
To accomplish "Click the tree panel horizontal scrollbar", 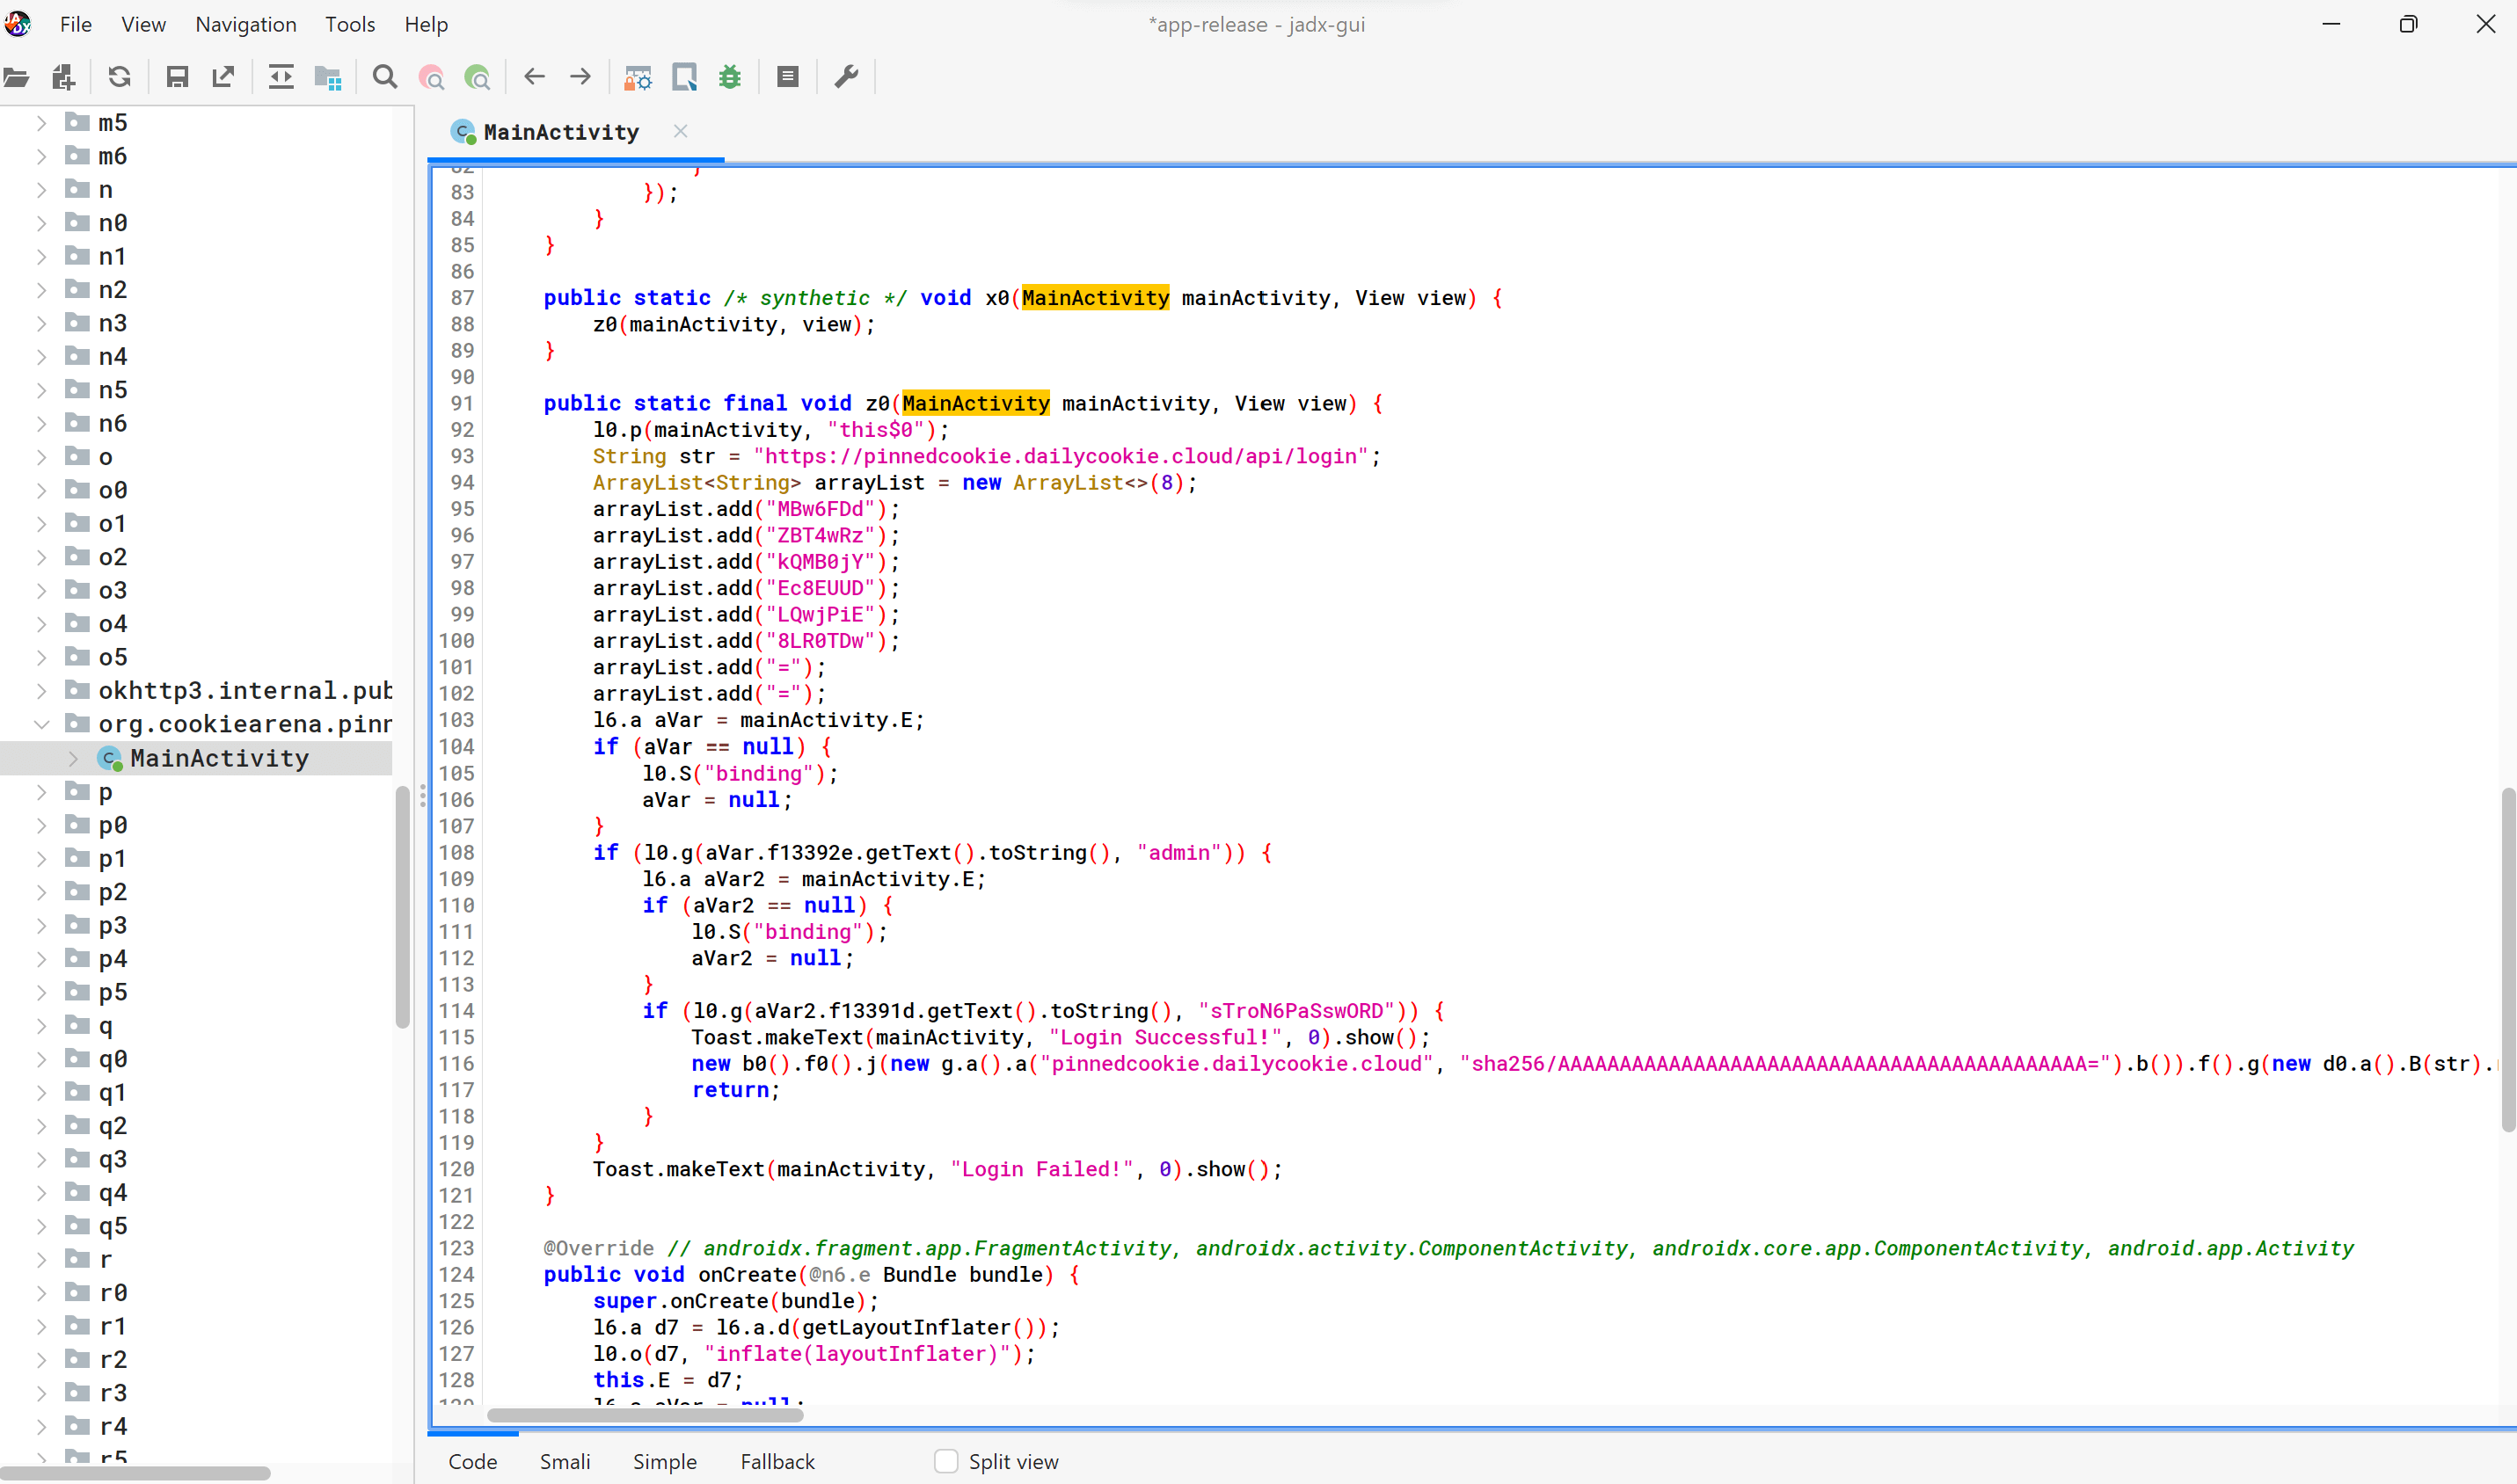I will pyautogui.click(x=135, y=1473).
